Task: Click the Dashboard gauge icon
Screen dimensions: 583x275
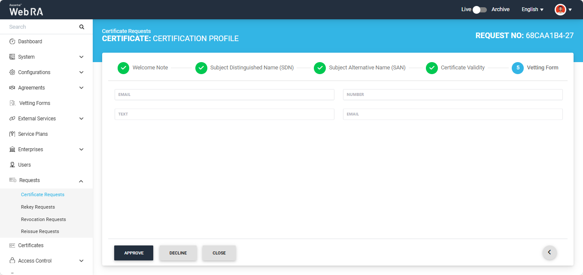Action: click(12, 42)
